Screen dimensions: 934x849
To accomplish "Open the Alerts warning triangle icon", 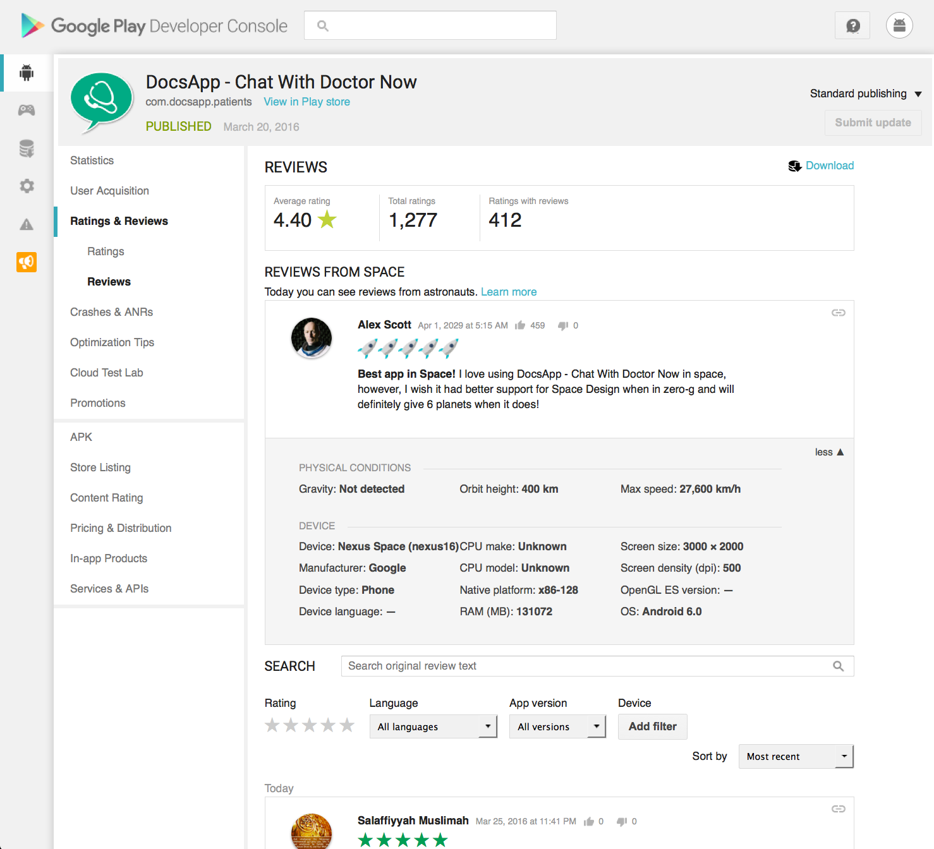I will coord(27,224).
